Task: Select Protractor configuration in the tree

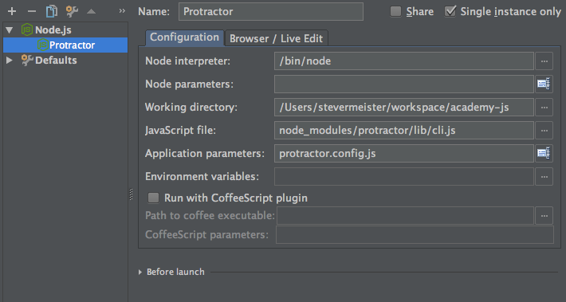Action: click(65, 45)
